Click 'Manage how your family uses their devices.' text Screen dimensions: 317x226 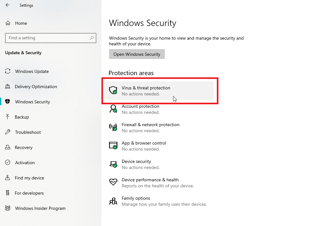point(164,204)
